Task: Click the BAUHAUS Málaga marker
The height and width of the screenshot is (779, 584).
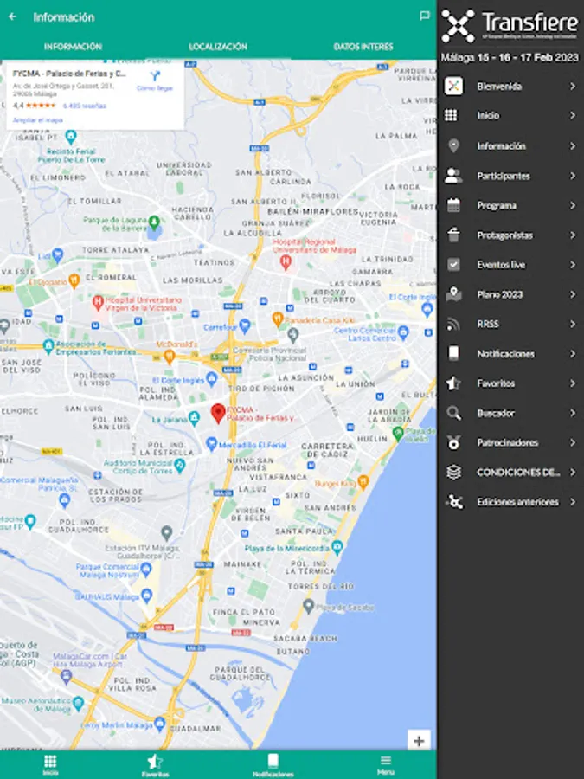Action: [146, 595]
